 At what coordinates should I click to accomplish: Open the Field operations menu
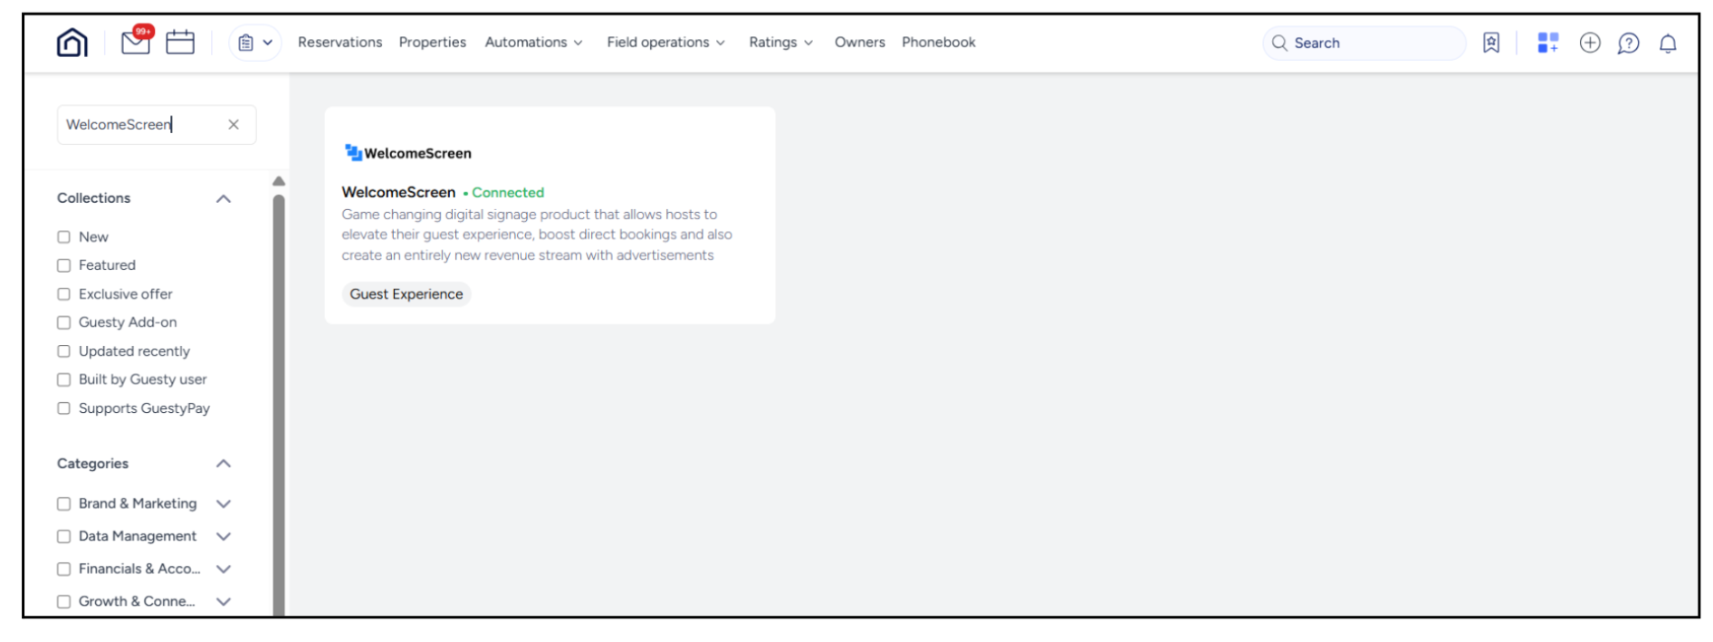point(665,43)
